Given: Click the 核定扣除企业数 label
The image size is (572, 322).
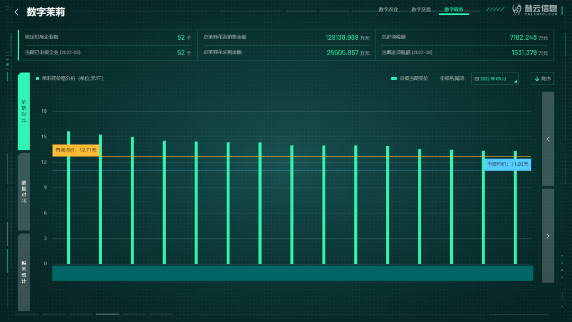Looking at the screenshot, I should 42,37.
